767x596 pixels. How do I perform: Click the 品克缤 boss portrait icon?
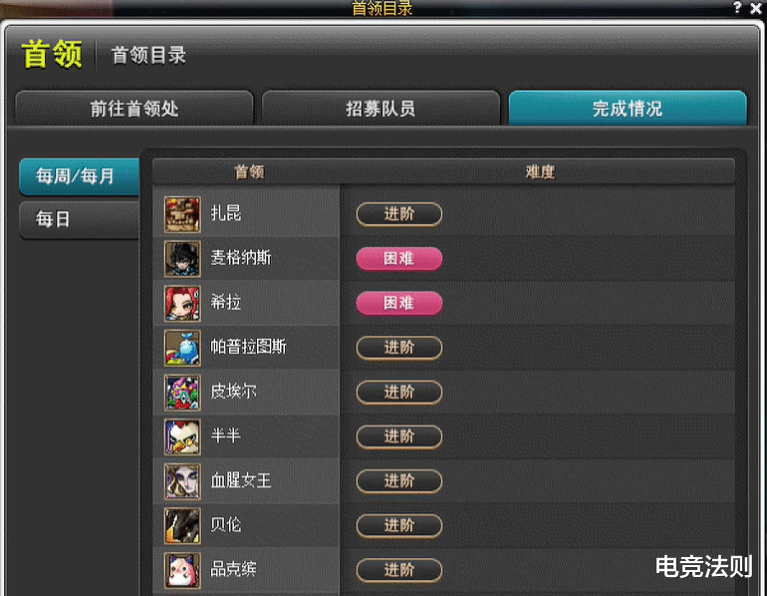(182, 570)
